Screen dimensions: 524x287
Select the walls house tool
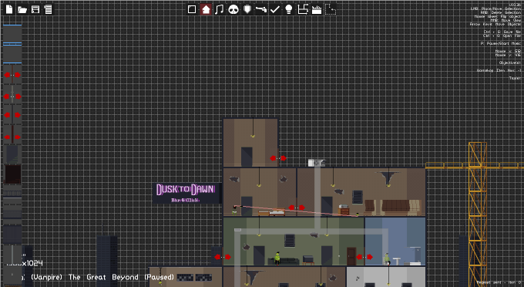(206, 9)
